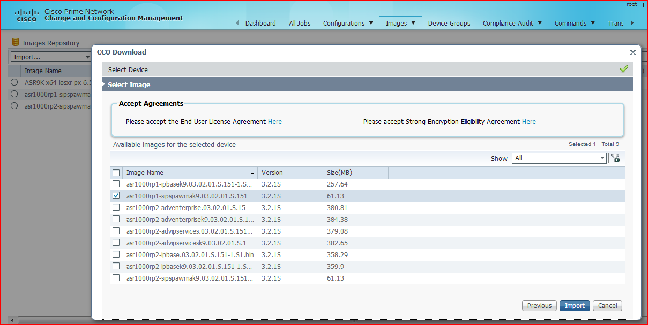Screen dimensions: 648x325
Task: Sort by Image Name column
Action: [190, 173]
